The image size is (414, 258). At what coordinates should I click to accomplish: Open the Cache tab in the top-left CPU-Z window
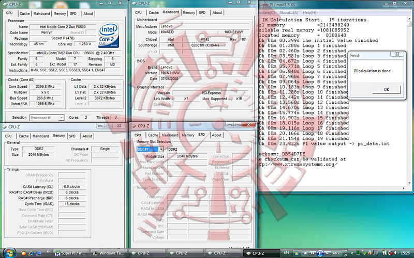24,13
